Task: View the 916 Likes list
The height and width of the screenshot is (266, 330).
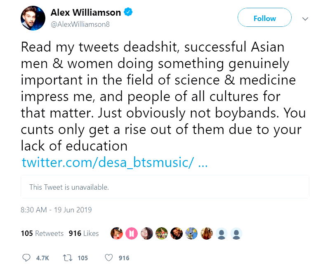Action: click(x=84, y=233)
